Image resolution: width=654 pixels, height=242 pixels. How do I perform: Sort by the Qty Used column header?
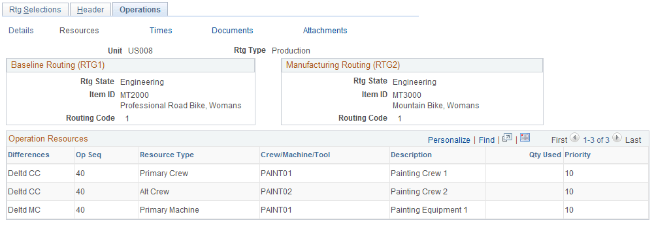pos(545,155)
